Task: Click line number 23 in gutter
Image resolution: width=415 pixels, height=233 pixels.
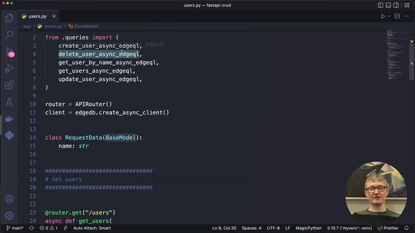Action: point(32,213)
